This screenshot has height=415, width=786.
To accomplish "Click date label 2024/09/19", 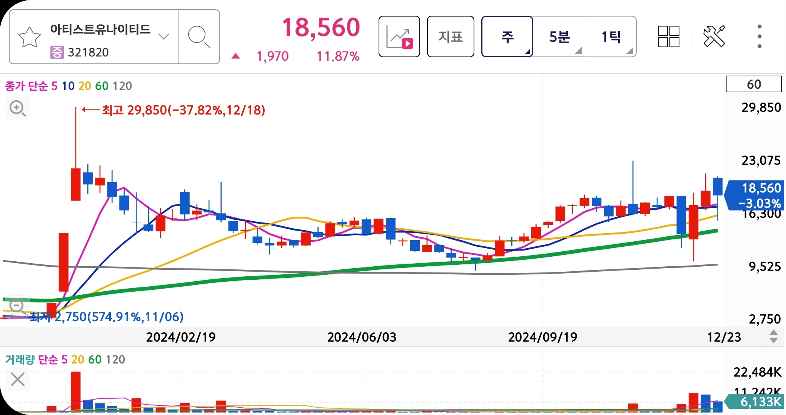I will (x=542, y=337).
